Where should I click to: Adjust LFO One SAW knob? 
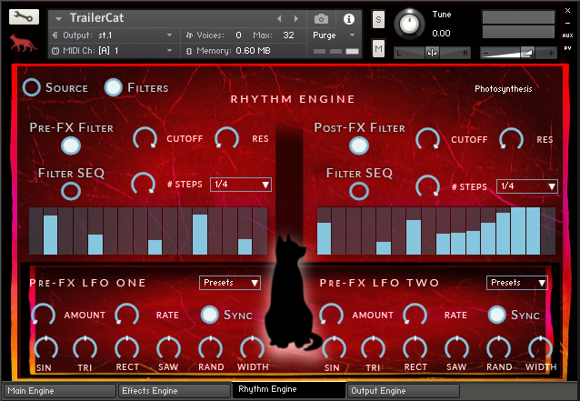[169, 348]
